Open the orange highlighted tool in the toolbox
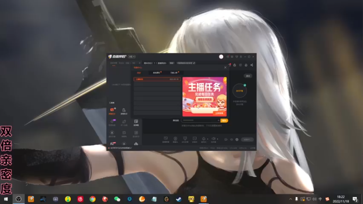The height and width of the screenshot is (204, 363). click(x=112, y=111)
